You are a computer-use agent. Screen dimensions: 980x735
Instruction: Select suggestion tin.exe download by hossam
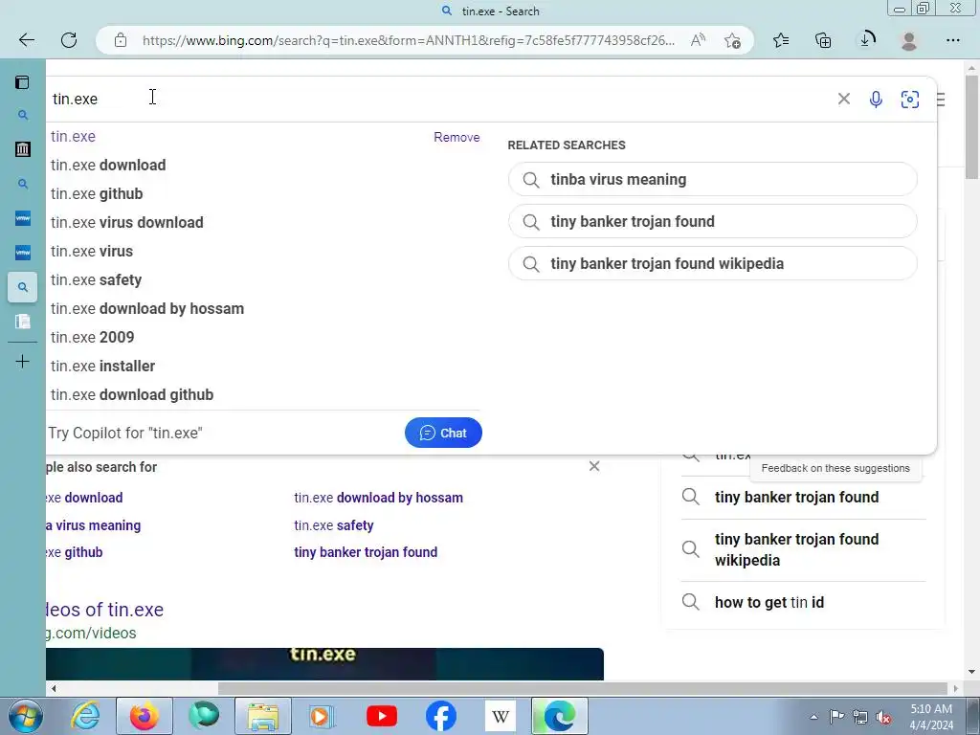point(147,309)
